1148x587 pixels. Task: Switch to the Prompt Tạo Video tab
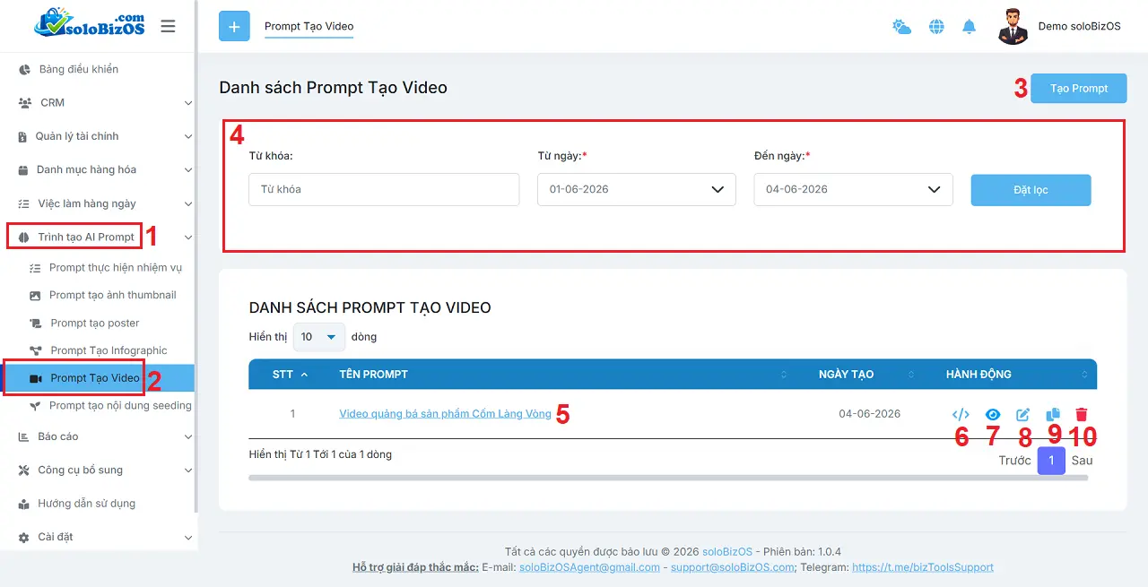click(309, 26)
